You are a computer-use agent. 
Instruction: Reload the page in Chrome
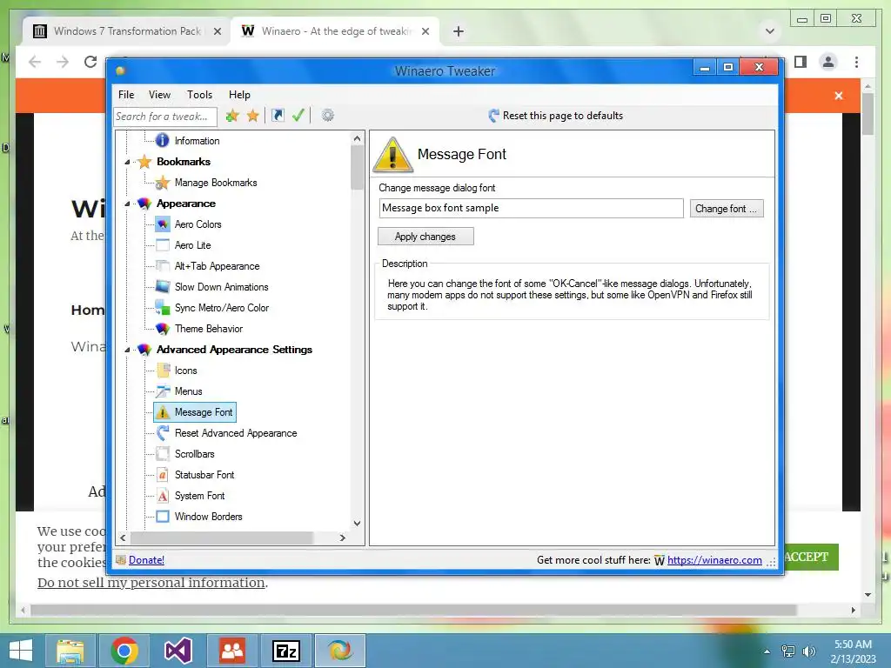[90, 62]
